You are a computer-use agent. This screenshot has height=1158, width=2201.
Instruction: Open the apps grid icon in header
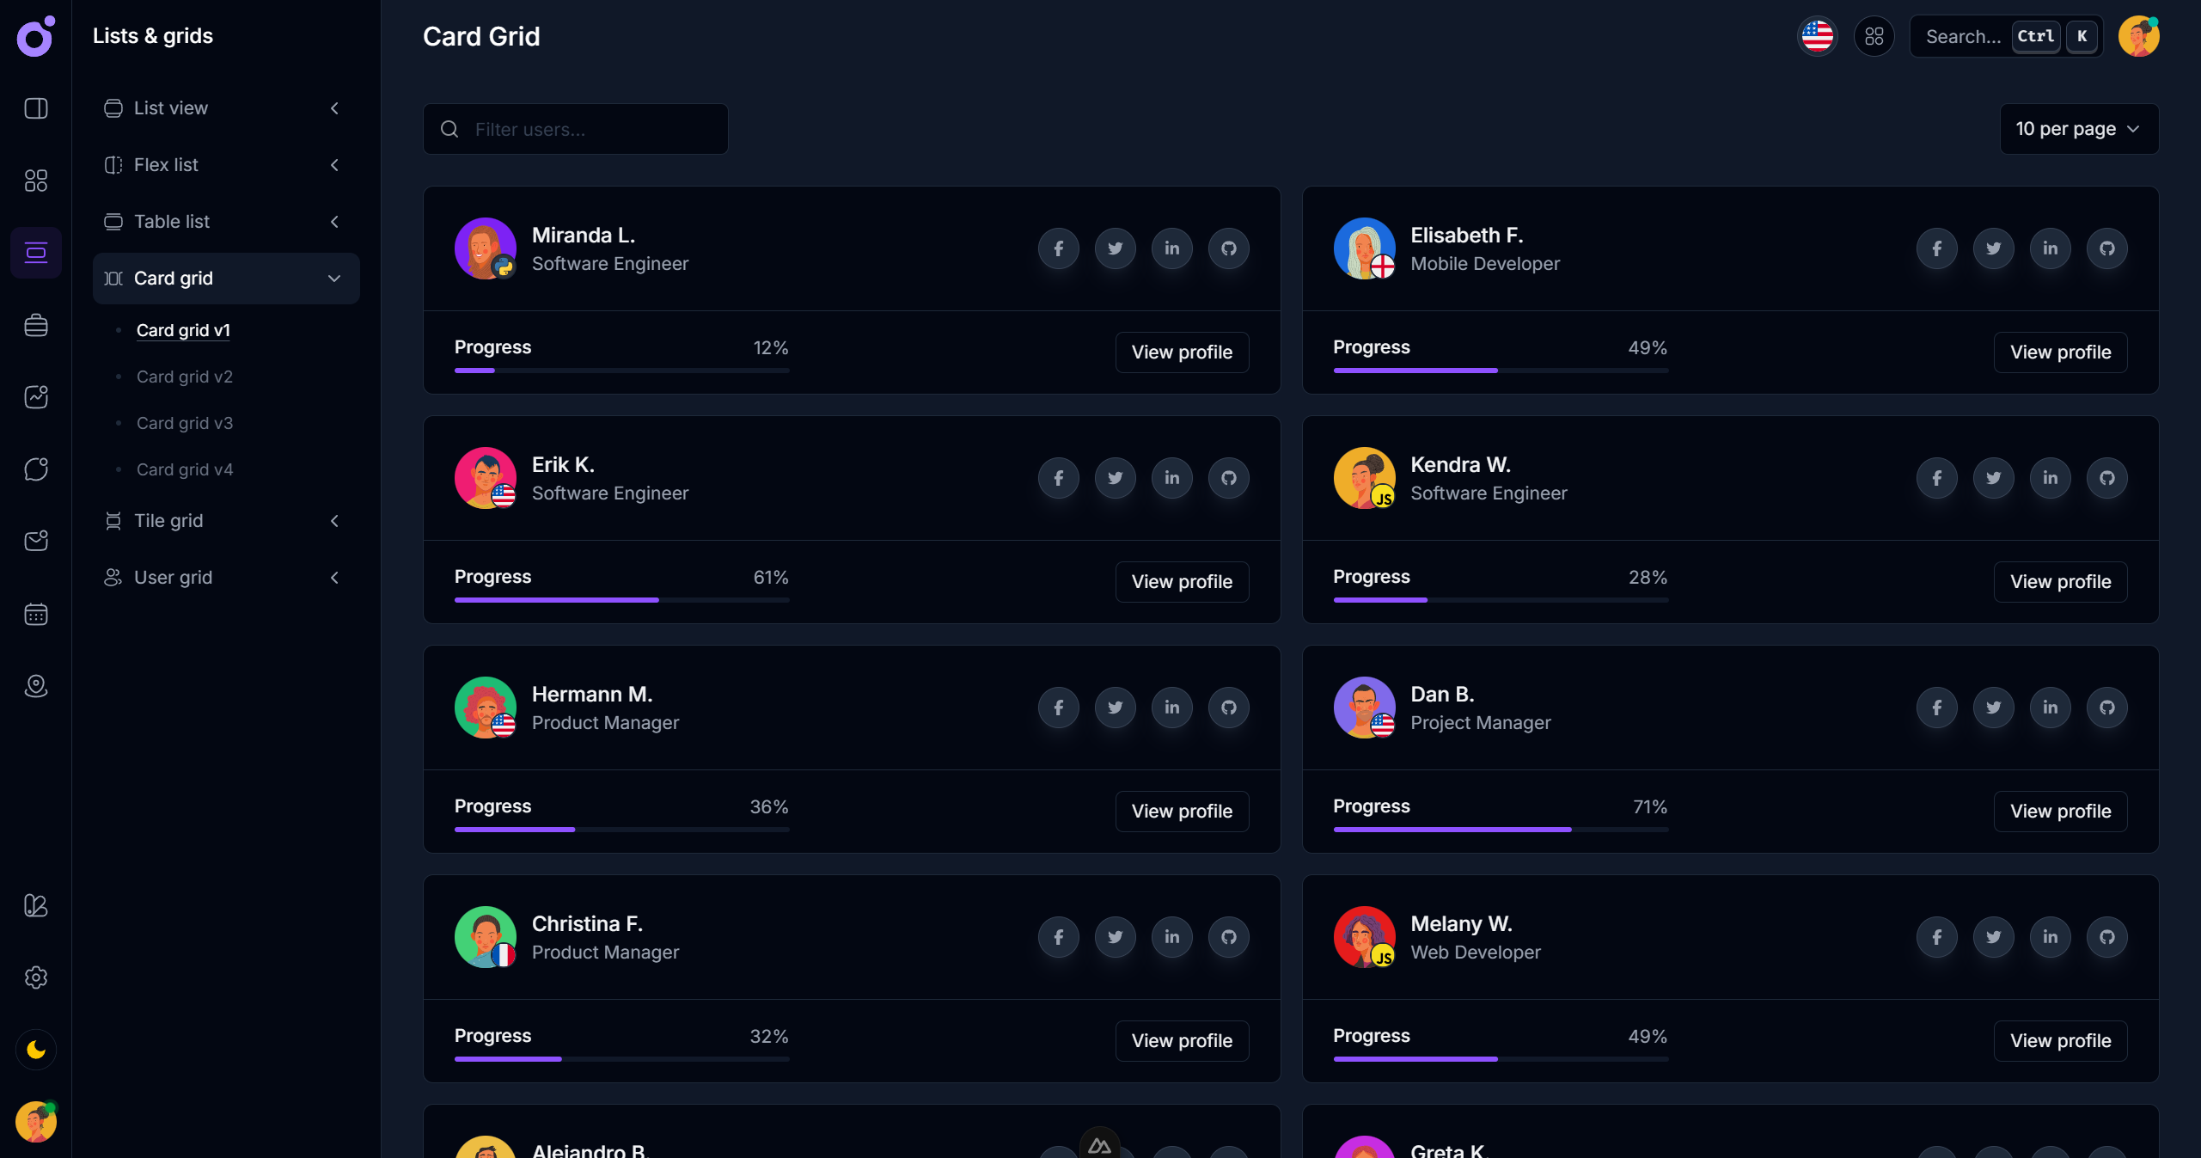point(1874,36)
